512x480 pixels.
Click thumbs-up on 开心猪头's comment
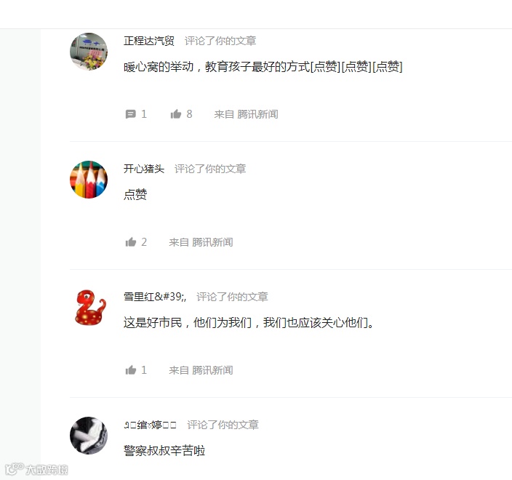pos(131,242)
